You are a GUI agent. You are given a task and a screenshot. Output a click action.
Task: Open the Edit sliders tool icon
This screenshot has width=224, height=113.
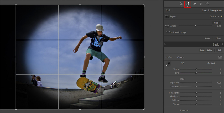click(181, 4)
